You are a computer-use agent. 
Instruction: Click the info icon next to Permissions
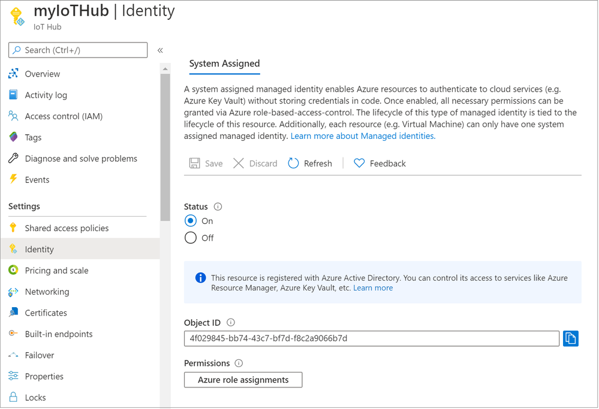click(239, 363)
